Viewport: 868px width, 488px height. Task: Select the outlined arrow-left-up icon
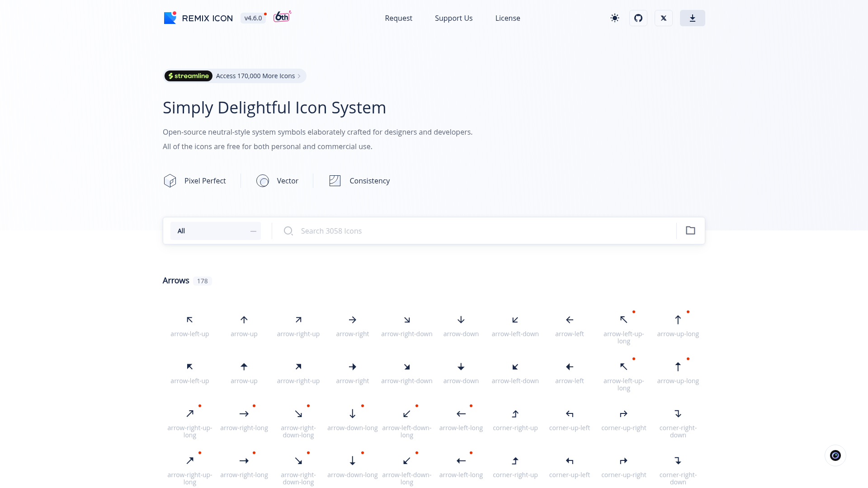click(190, 320)
